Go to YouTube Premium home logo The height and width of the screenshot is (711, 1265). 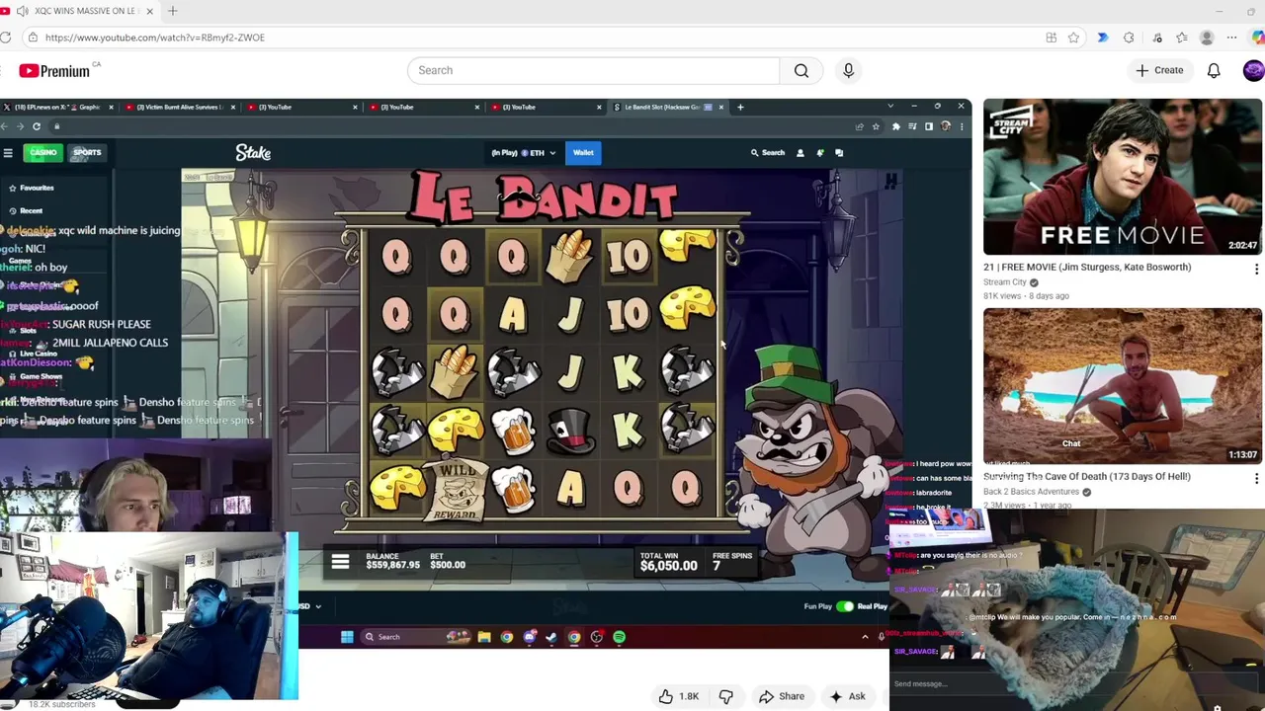click(54, 70)
